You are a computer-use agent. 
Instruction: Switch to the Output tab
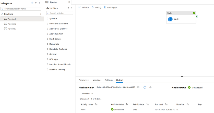click(120, 80)
